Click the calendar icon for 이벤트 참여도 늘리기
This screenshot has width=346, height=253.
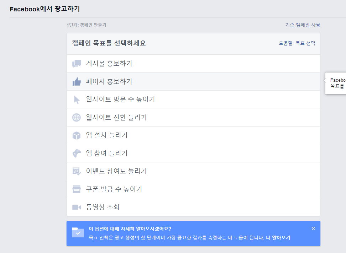(77, 171)
